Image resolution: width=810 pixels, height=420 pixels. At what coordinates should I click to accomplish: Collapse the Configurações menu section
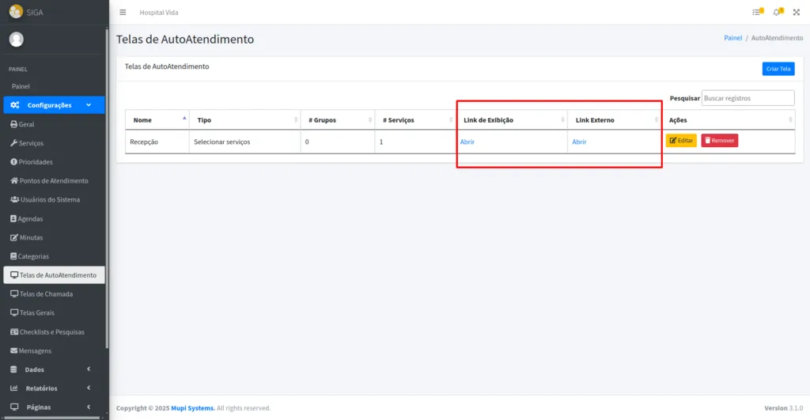pyautogui.click(x=54, y=105)
